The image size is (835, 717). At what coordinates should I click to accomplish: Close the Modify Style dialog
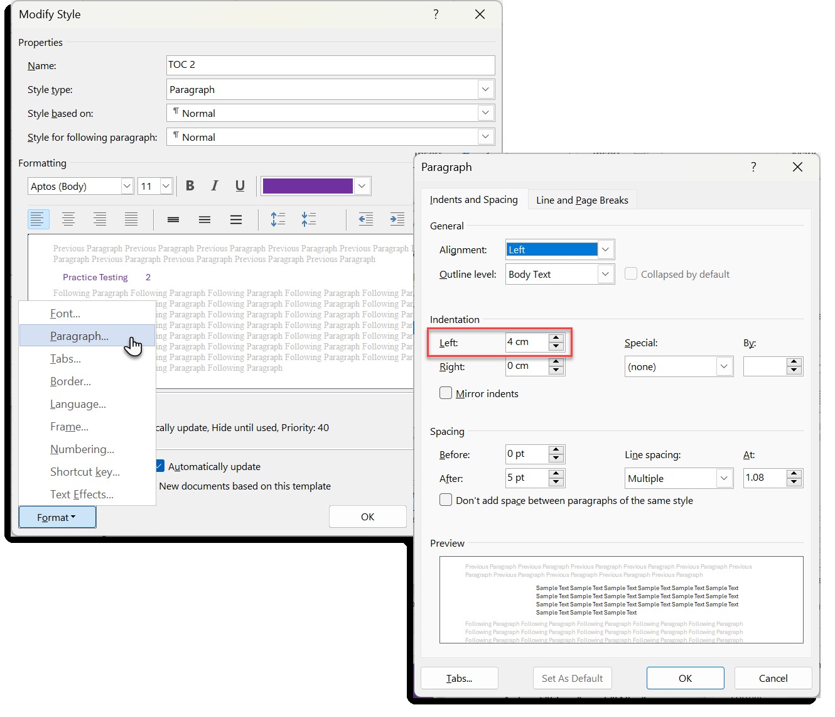coord(480,14)
